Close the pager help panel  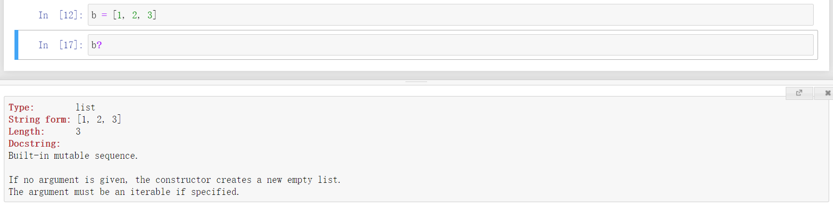(827, 93)
